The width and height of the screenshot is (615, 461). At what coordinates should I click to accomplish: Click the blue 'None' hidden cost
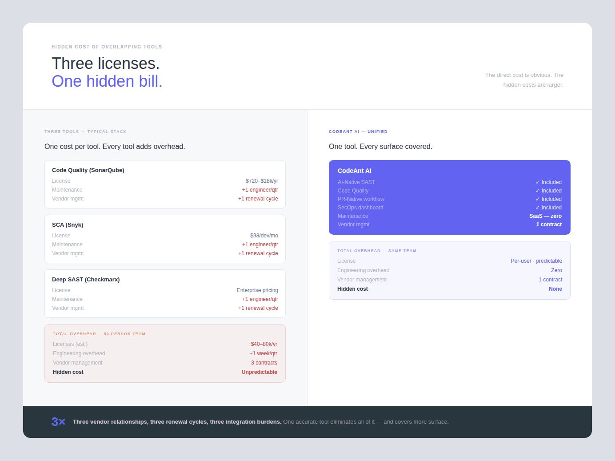(555, 289)
